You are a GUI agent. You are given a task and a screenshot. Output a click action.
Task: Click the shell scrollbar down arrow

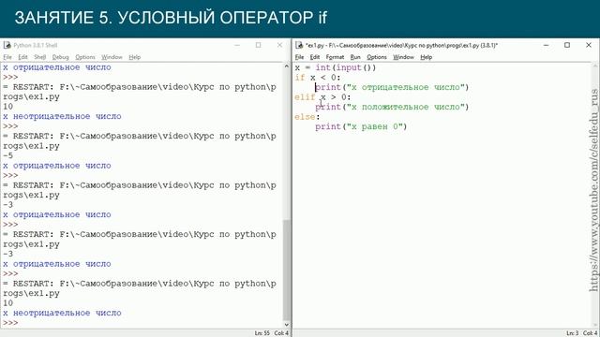pos(287,325)
